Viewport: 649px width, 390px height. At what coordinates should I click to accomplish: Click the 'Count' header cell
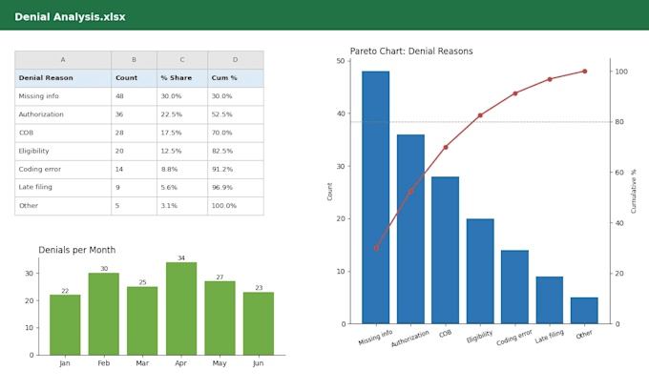134,78
